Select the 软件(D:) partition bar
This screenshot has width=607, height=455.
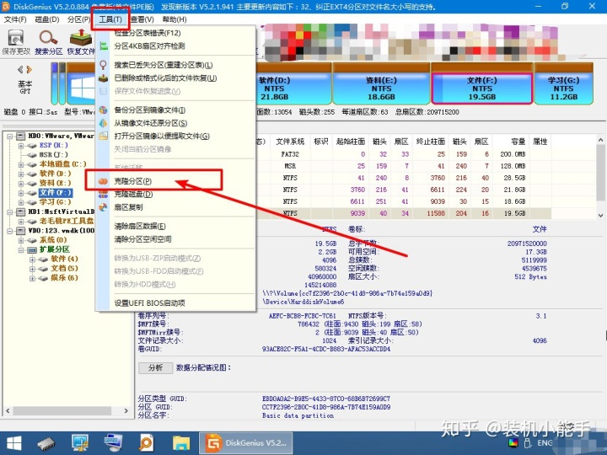click(293, 84)
